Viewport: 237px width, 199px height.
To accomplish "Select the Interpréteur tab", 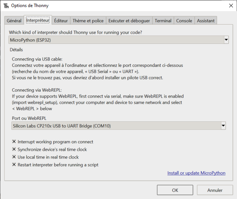I will (x=38, y=20).
